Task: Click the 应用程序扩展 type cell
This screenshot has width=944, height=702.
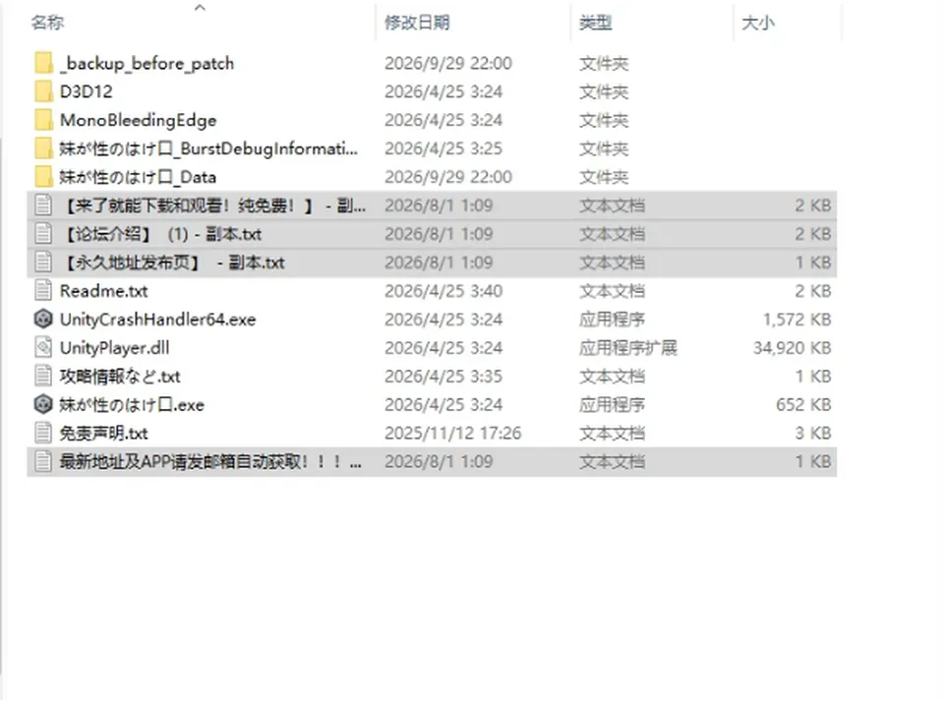Action: (x=628, y=347)
